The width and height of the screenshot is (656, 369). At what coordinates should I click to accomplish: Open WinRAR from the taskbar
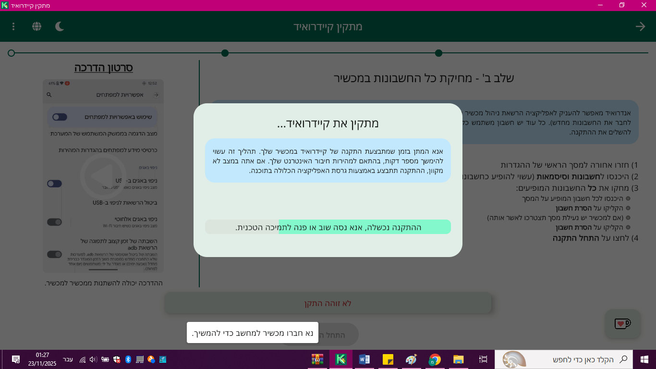pos(317,359)
